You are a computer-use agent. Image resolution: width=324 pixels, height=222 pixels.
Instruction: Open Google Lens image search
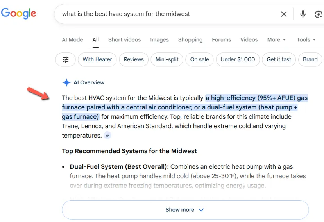click(318, 14)
